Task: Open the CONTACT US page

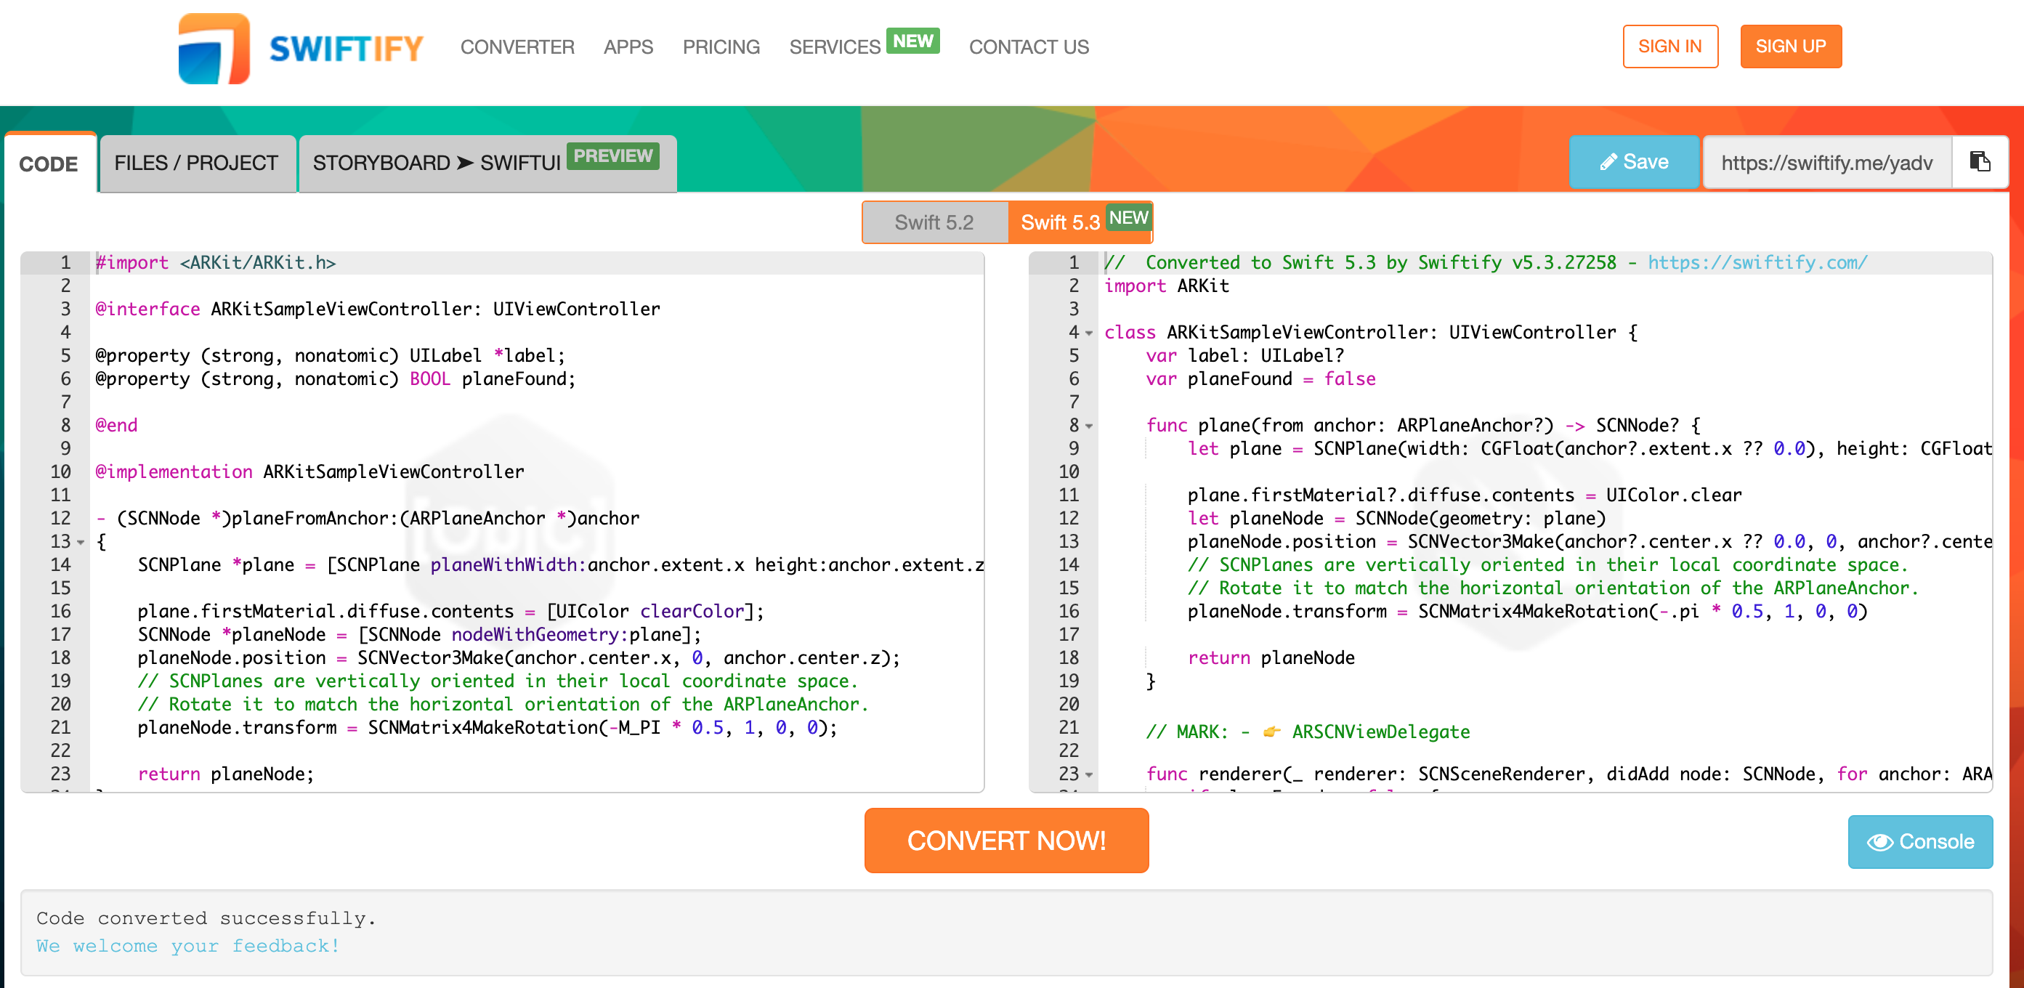Action: pos(1029,47)
